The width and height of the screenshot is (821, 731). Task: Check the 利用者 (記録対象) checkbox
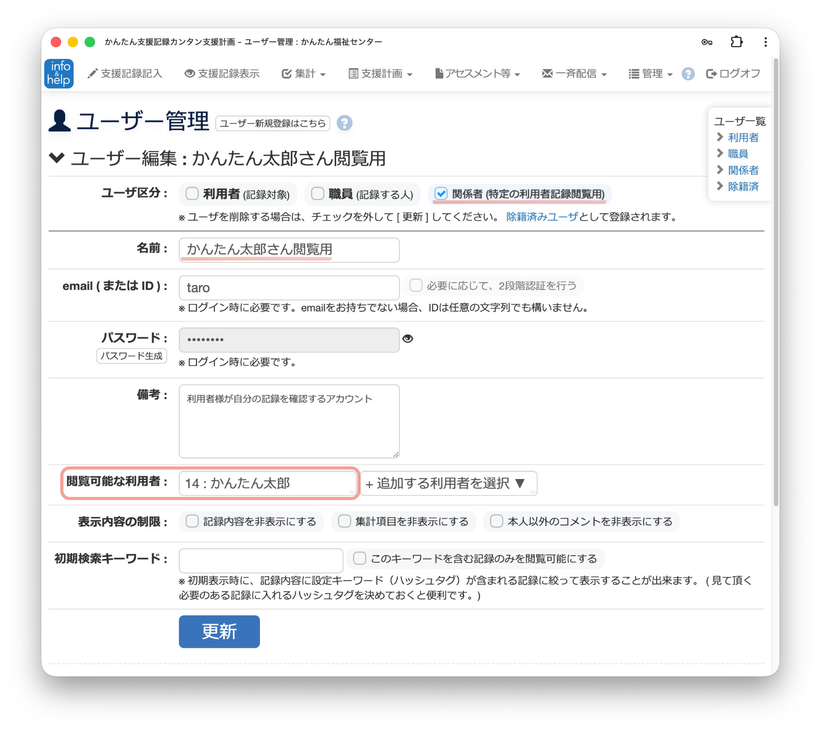click(192, 194)
